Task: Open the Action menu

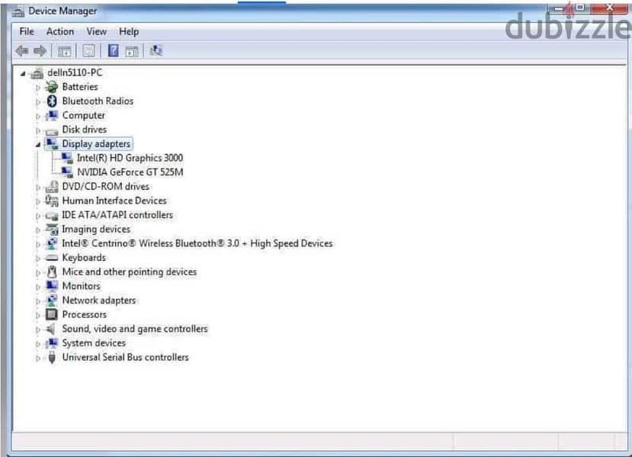Action: [x=60, y=31]
